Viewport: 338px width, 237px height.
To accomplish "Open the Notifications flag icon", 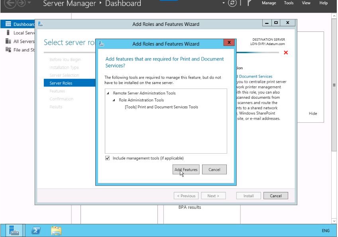I will click(250, 3).
